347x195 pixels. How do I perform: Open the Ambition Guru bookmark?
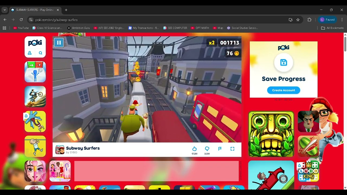pyautogui.click(x=79, y=28)
